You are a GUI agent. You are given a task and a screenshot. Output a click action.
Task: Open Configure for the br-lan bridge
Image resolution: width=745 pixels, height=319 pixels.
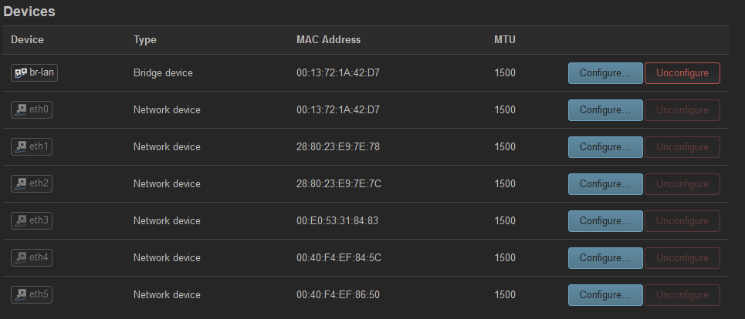click(x=605, y=73)
